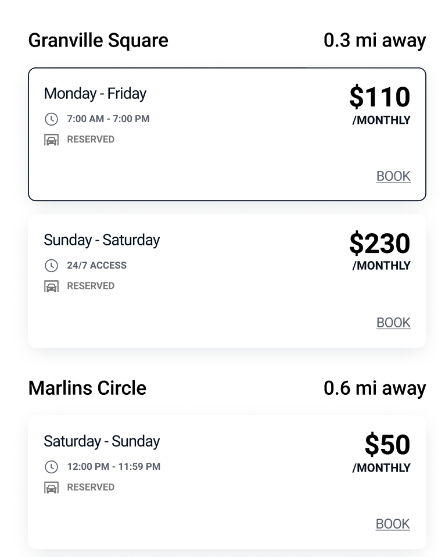Select the Saturday - Sunday parking card
Screen dimensions: 445x557
(x=227, y=482)
